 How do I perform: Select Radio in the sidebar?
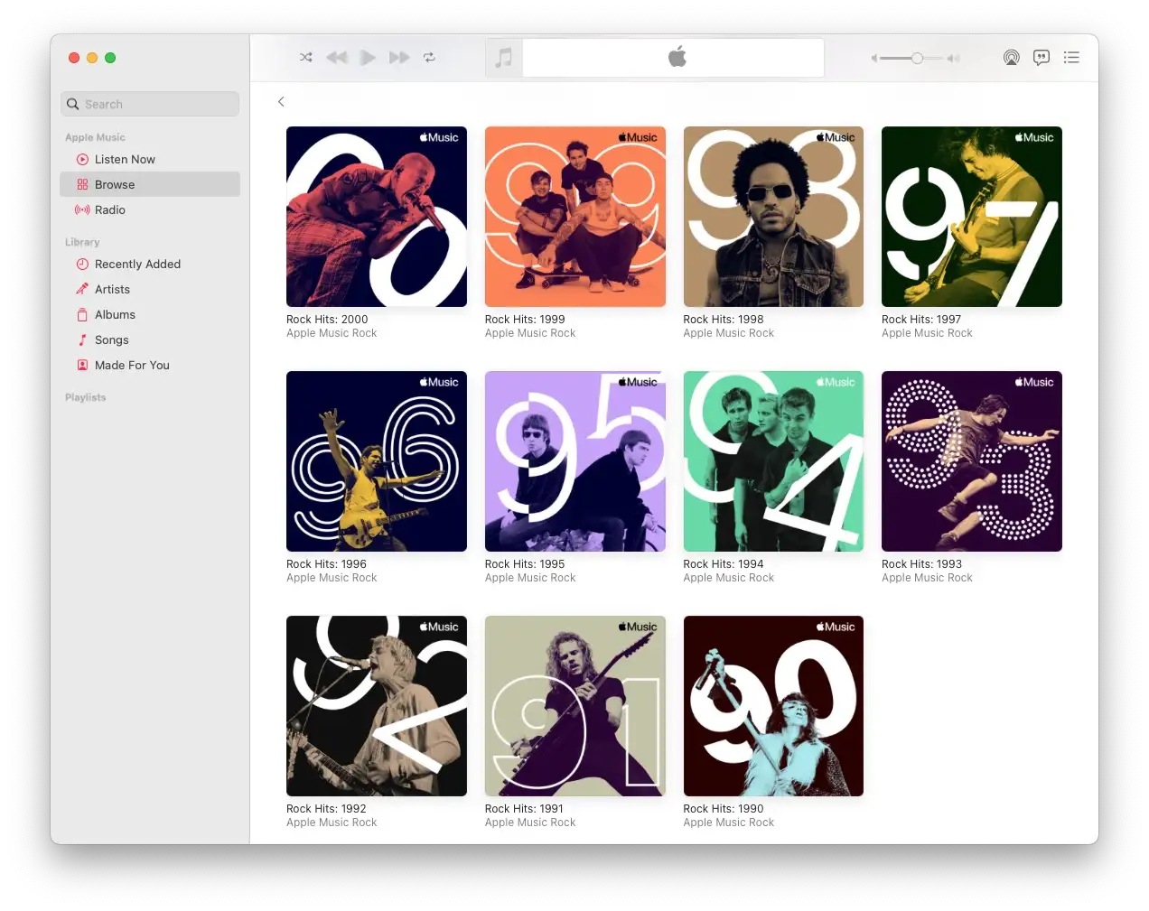[109, 210]
